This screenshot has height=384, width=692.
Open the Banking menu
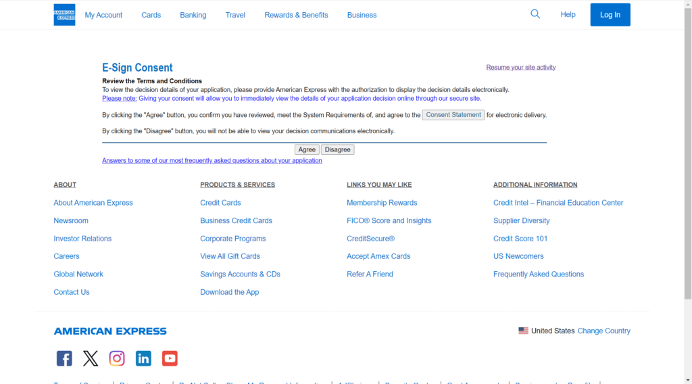coord(193,15)
